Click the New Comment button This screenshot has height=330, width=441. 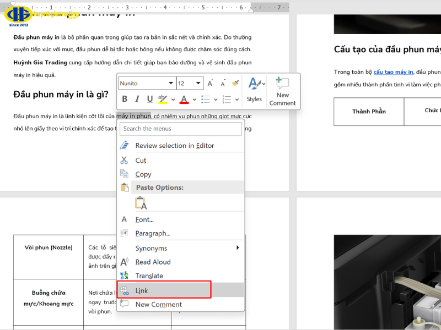pos(283,94)
